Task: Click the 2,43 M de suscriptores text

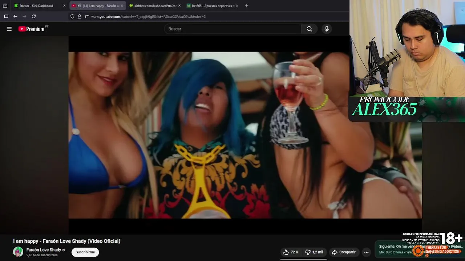Action: [42, 255]
